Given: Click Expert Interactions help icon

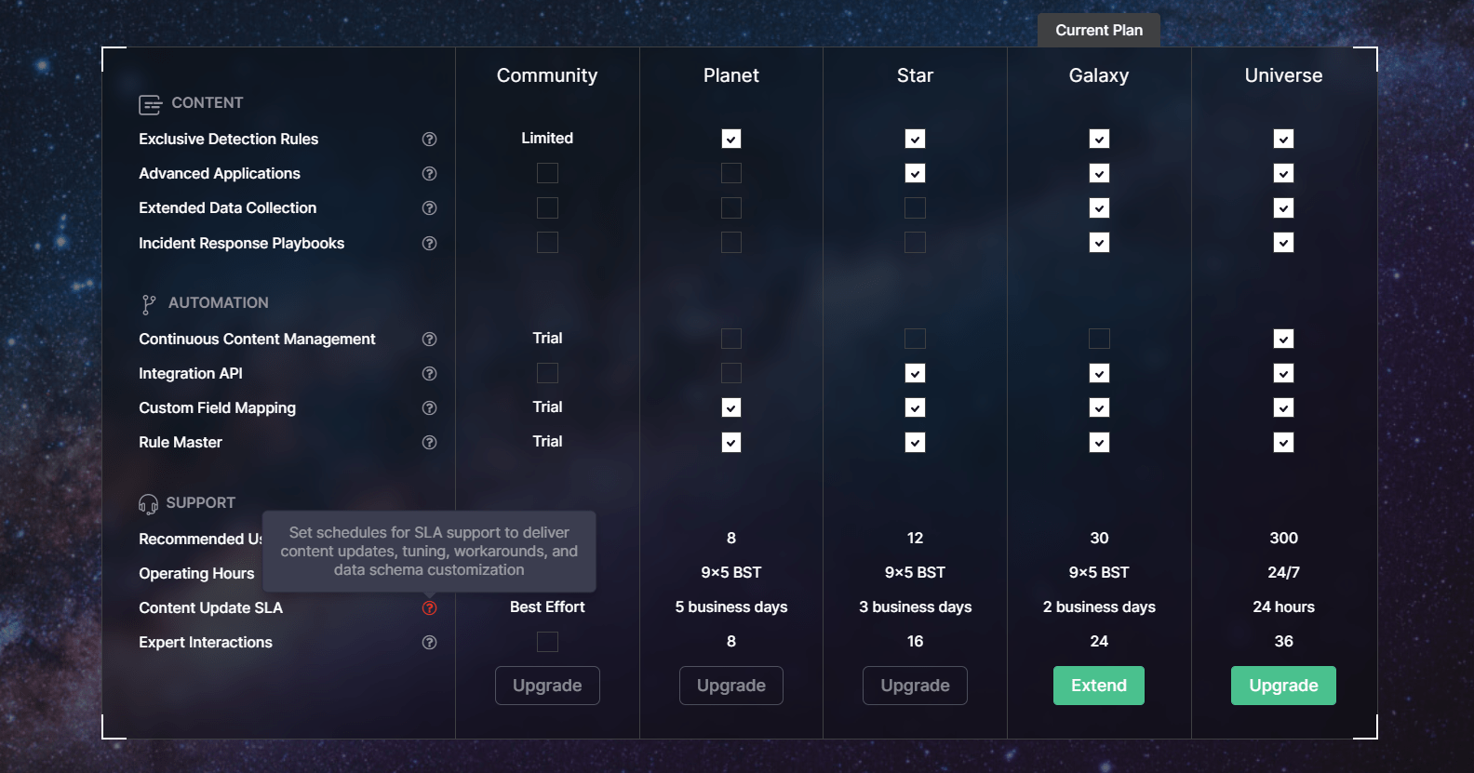Looking at the screenshot, I should pyautogui.click(x=429, y=643).
